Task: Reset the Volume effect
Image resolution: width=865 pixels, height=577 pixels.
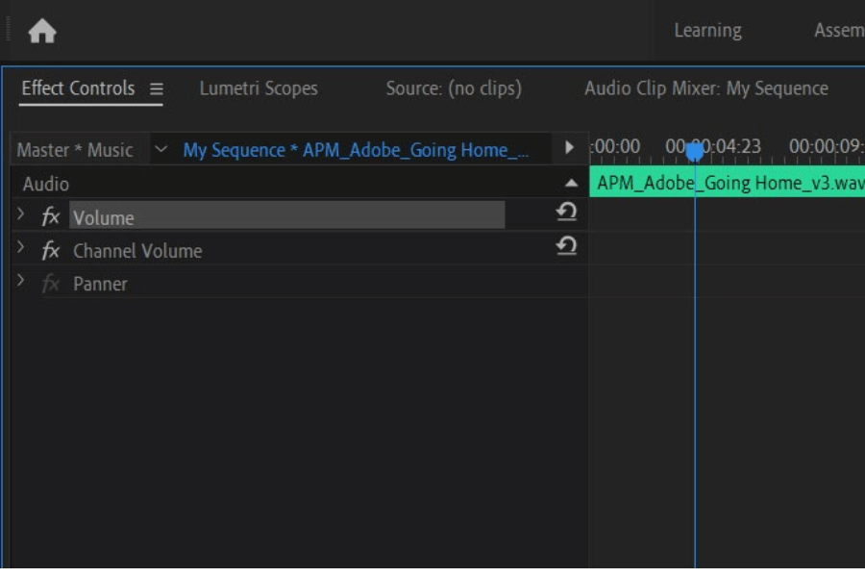Action: coord(567,213)
